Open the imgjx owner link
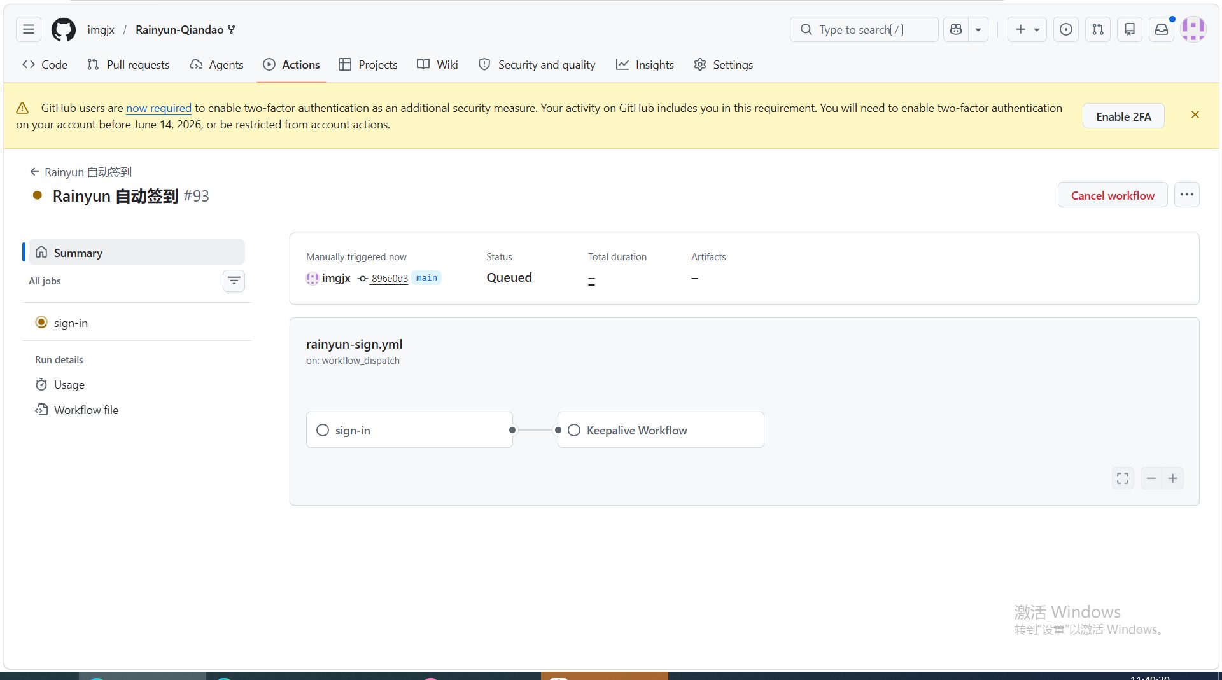 point(101,30)
